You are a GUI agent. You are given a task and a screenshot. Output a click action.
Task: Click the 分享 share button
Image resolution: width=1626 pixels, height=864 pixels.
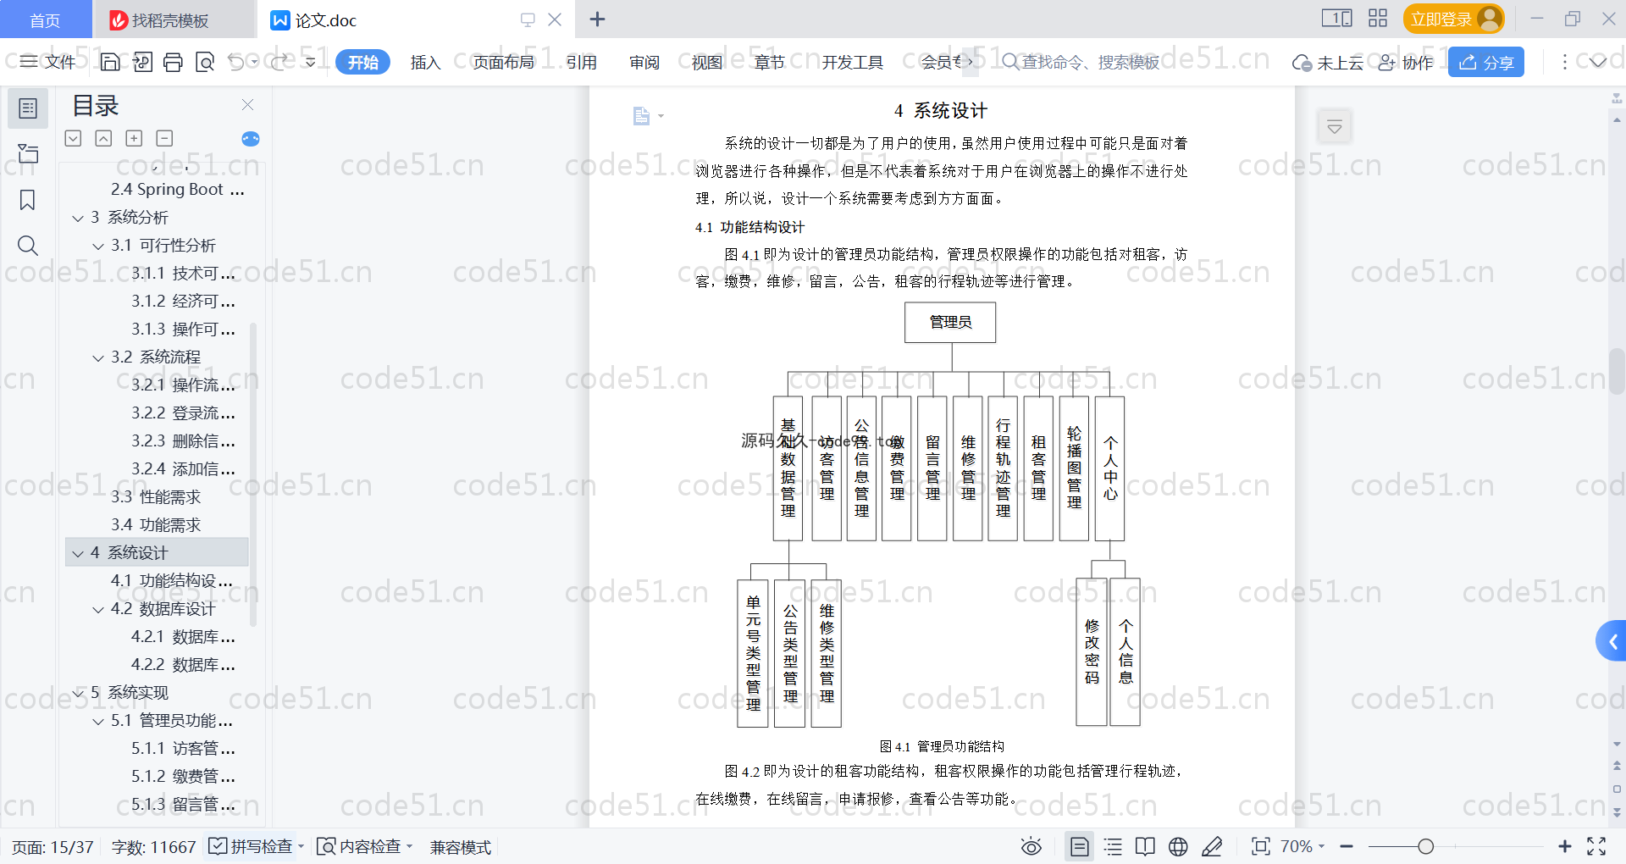pos(1486,62)
